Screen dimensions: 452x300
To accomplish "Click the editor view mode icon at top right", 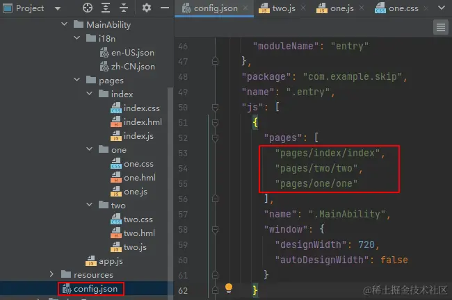I will pos(440,27).
